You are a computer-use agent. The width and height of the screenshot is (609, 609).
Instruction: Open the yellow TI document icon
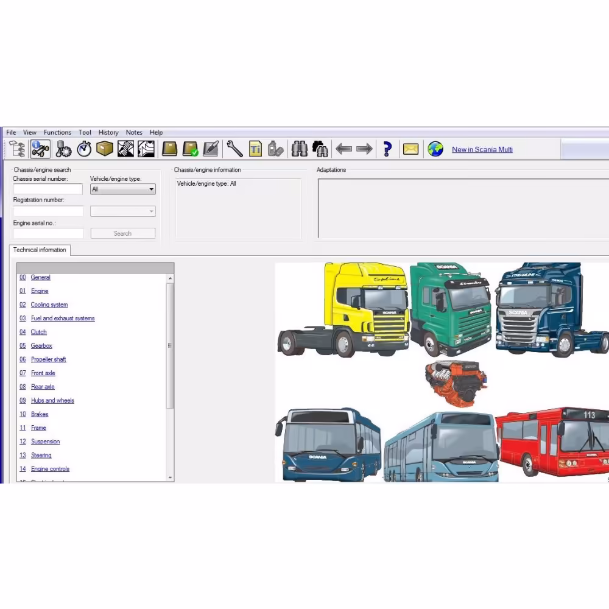pyautogui.click(x=255, y=149)
